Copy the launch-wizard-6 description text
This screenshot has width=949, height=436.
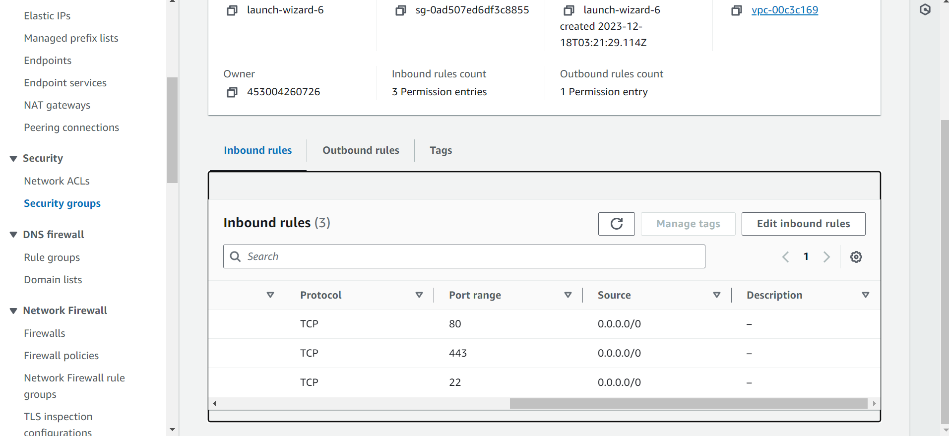click(x=569, y=10)
